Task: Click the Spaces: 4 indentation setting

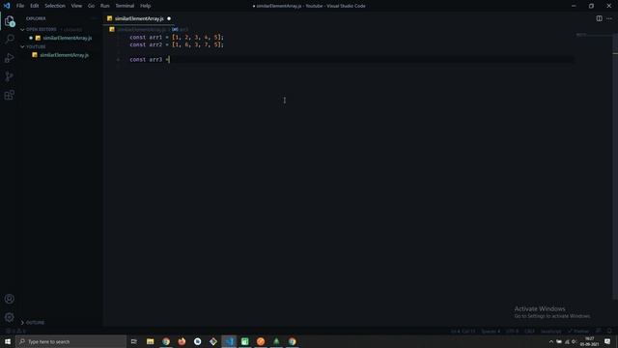Action: pyautogui.click(x=491, y=331)
